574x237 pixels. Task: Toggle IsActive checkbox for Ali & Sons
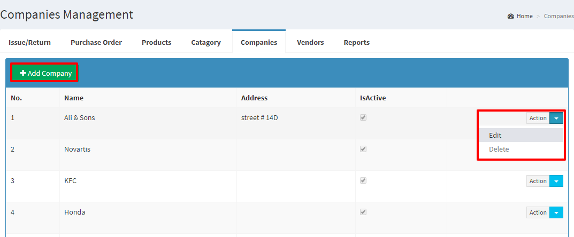point(364,117)
